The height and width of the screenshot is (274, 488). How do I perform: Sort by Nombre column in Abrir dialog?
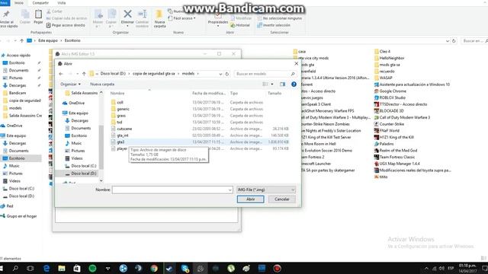pyautogui.click(x=117, y=93)
